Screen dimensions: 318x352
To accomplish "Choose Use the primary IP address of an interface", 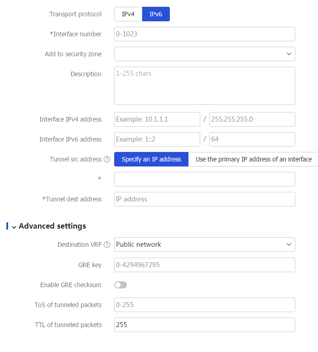I will pos(253,159).
